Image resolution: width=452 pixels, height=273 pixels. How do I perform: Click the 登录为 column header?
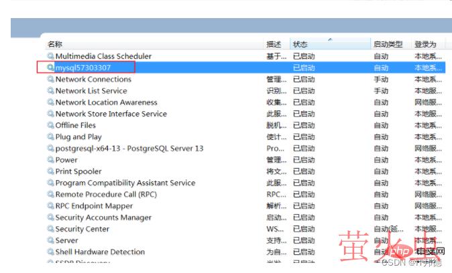pos(425,44)
